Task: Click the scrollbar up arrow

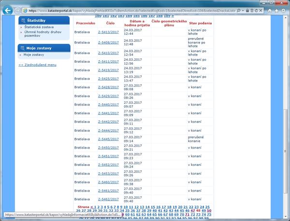Action: pos(286,17)
